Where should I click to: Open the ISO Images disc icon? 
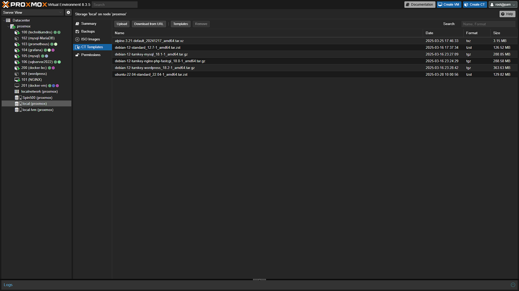(77, 39)
